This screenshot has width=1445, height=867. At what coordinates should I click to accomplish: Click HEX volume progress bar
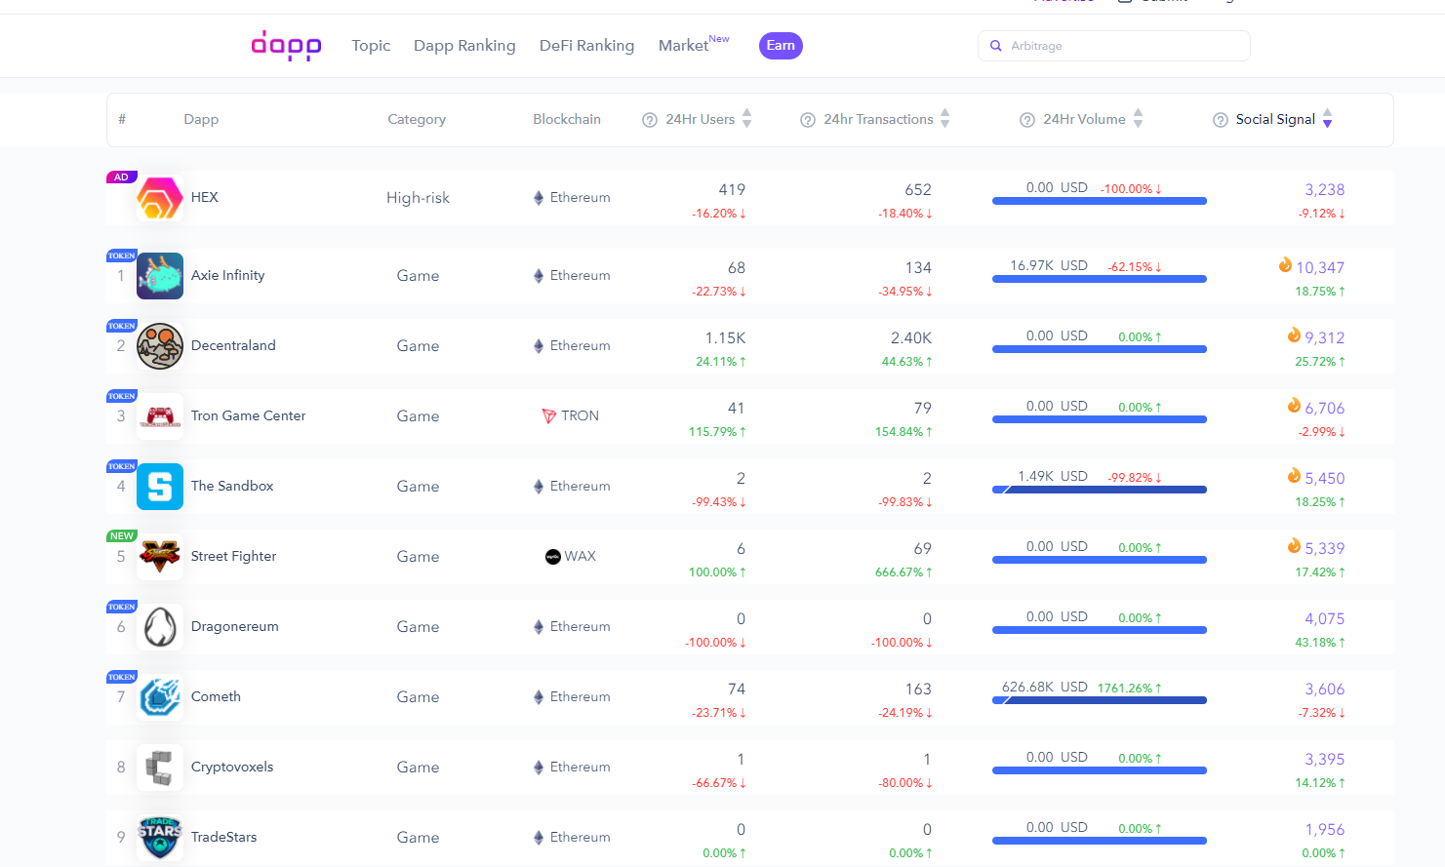pos(1100,201)
